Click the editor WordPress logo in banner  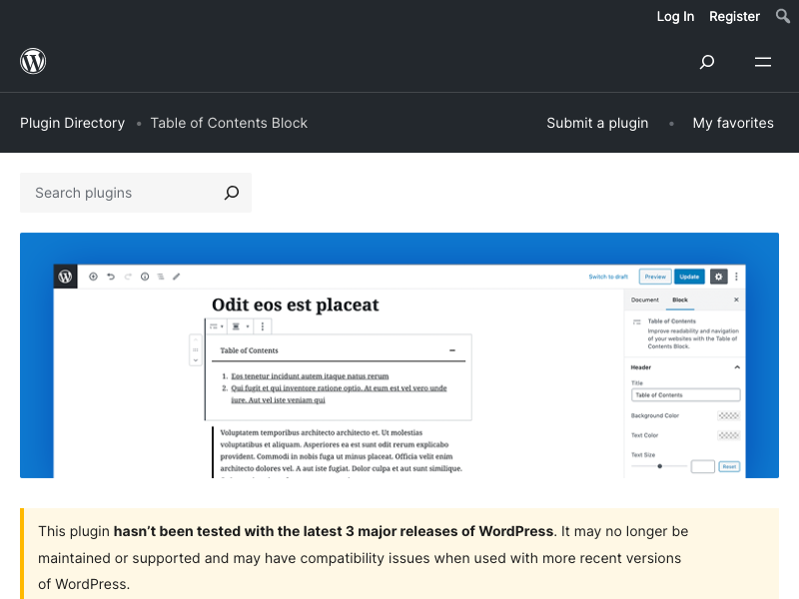pos(65,277)
